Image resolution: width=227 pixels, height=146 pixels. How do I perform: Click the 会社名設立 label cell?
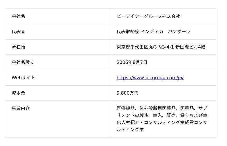coord(23,62)
